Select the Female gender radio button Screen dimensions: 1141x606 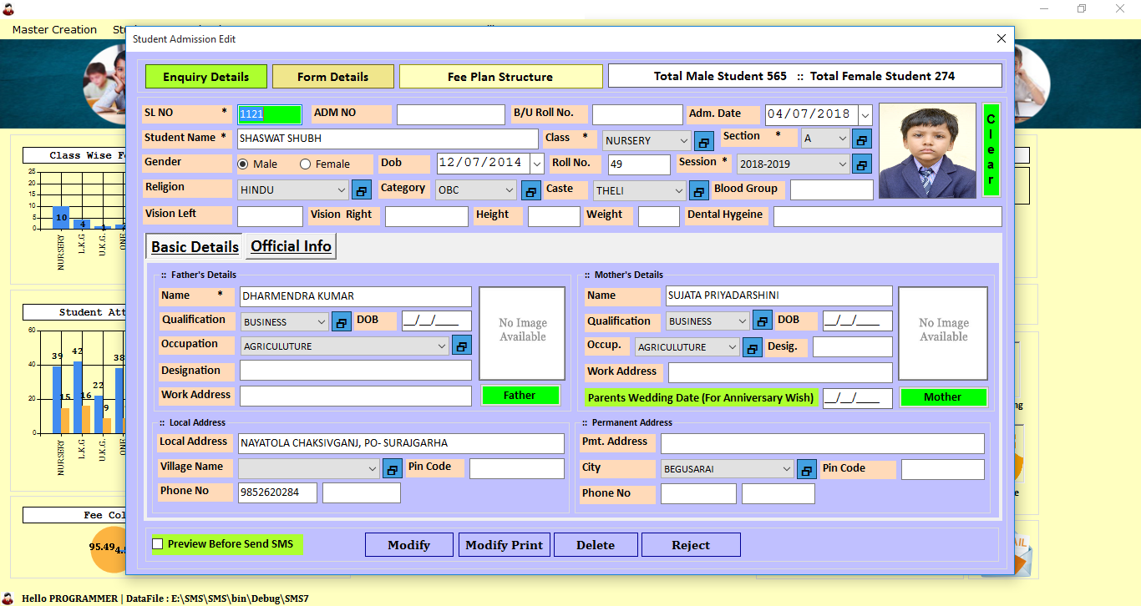tap(305, 164)
